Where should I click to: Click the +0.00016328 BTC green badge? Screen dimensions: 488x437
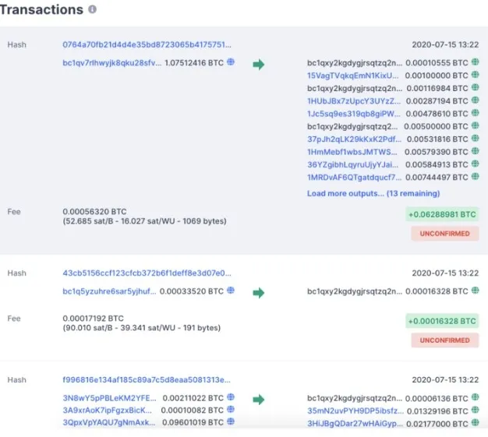pyautogui.click(x=441, y=320)
